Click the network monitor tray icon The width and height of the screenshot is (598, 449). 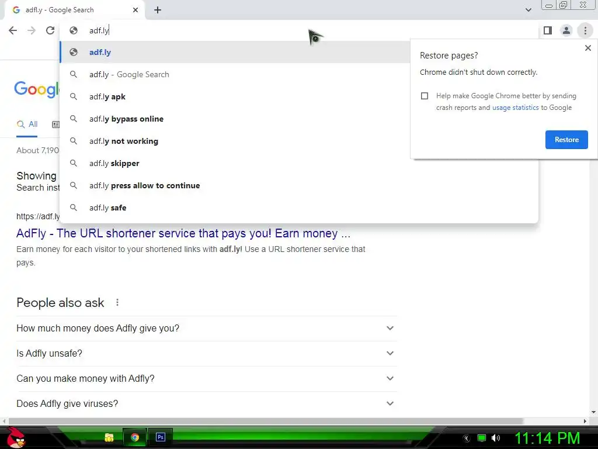(482, 438)
